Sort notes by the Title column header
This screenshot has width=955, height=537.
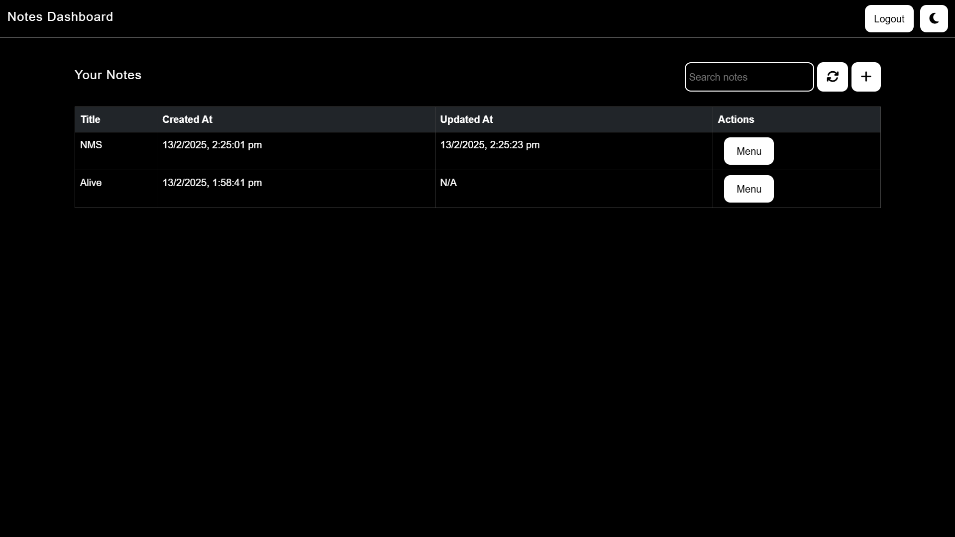[90, 119]
